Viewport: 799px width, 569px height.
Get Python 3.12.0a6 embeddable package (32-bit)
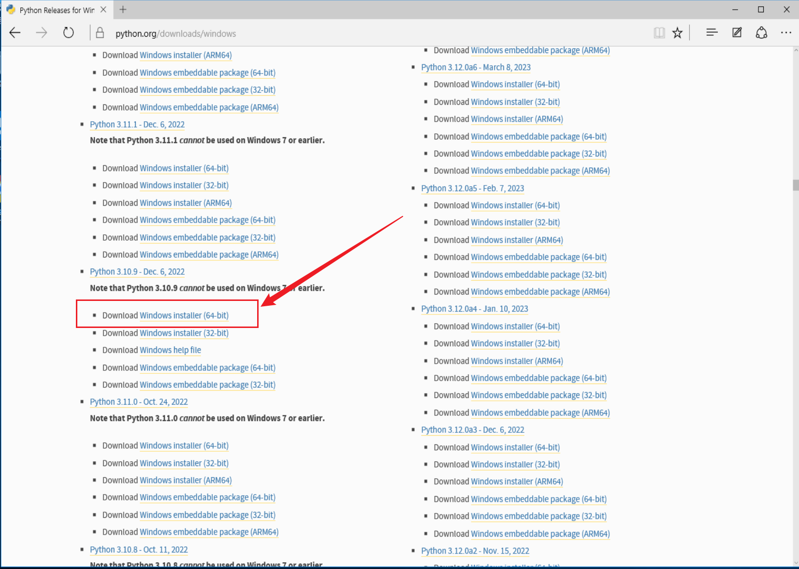coord(538,154)
